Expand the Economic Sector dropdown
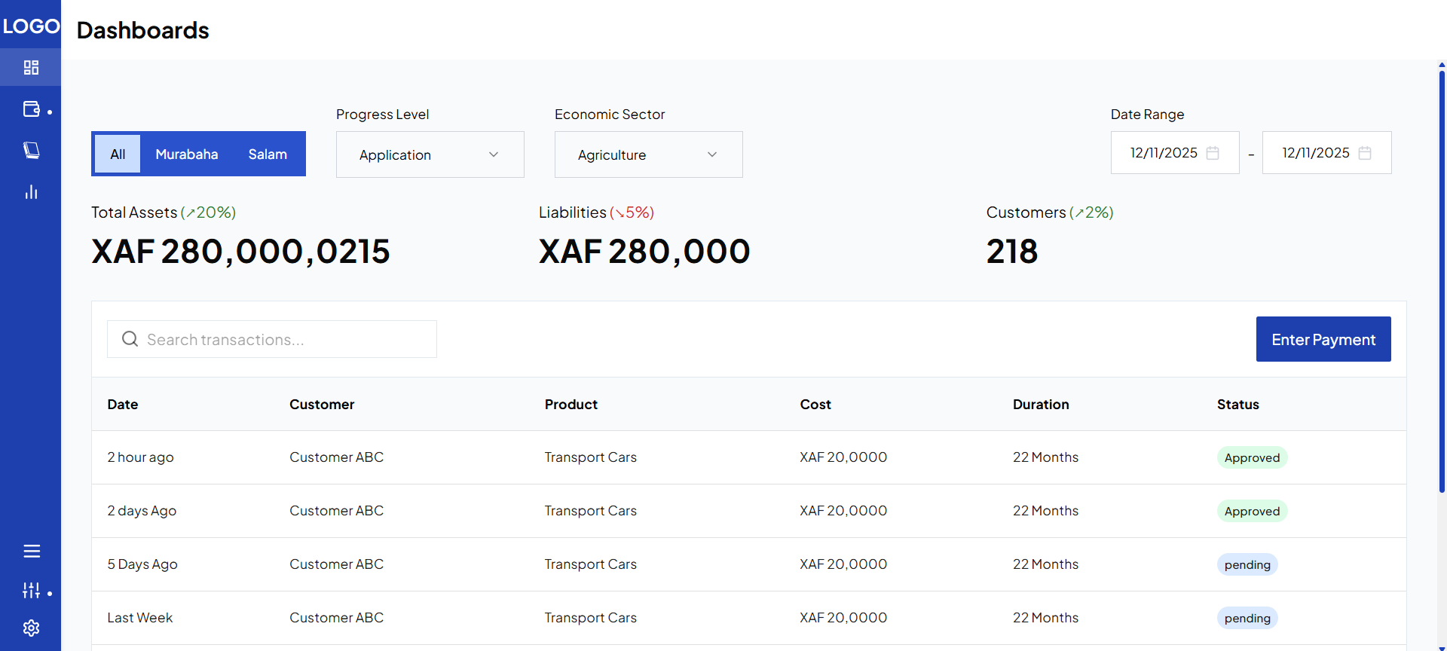 click(x=648, y=154)
